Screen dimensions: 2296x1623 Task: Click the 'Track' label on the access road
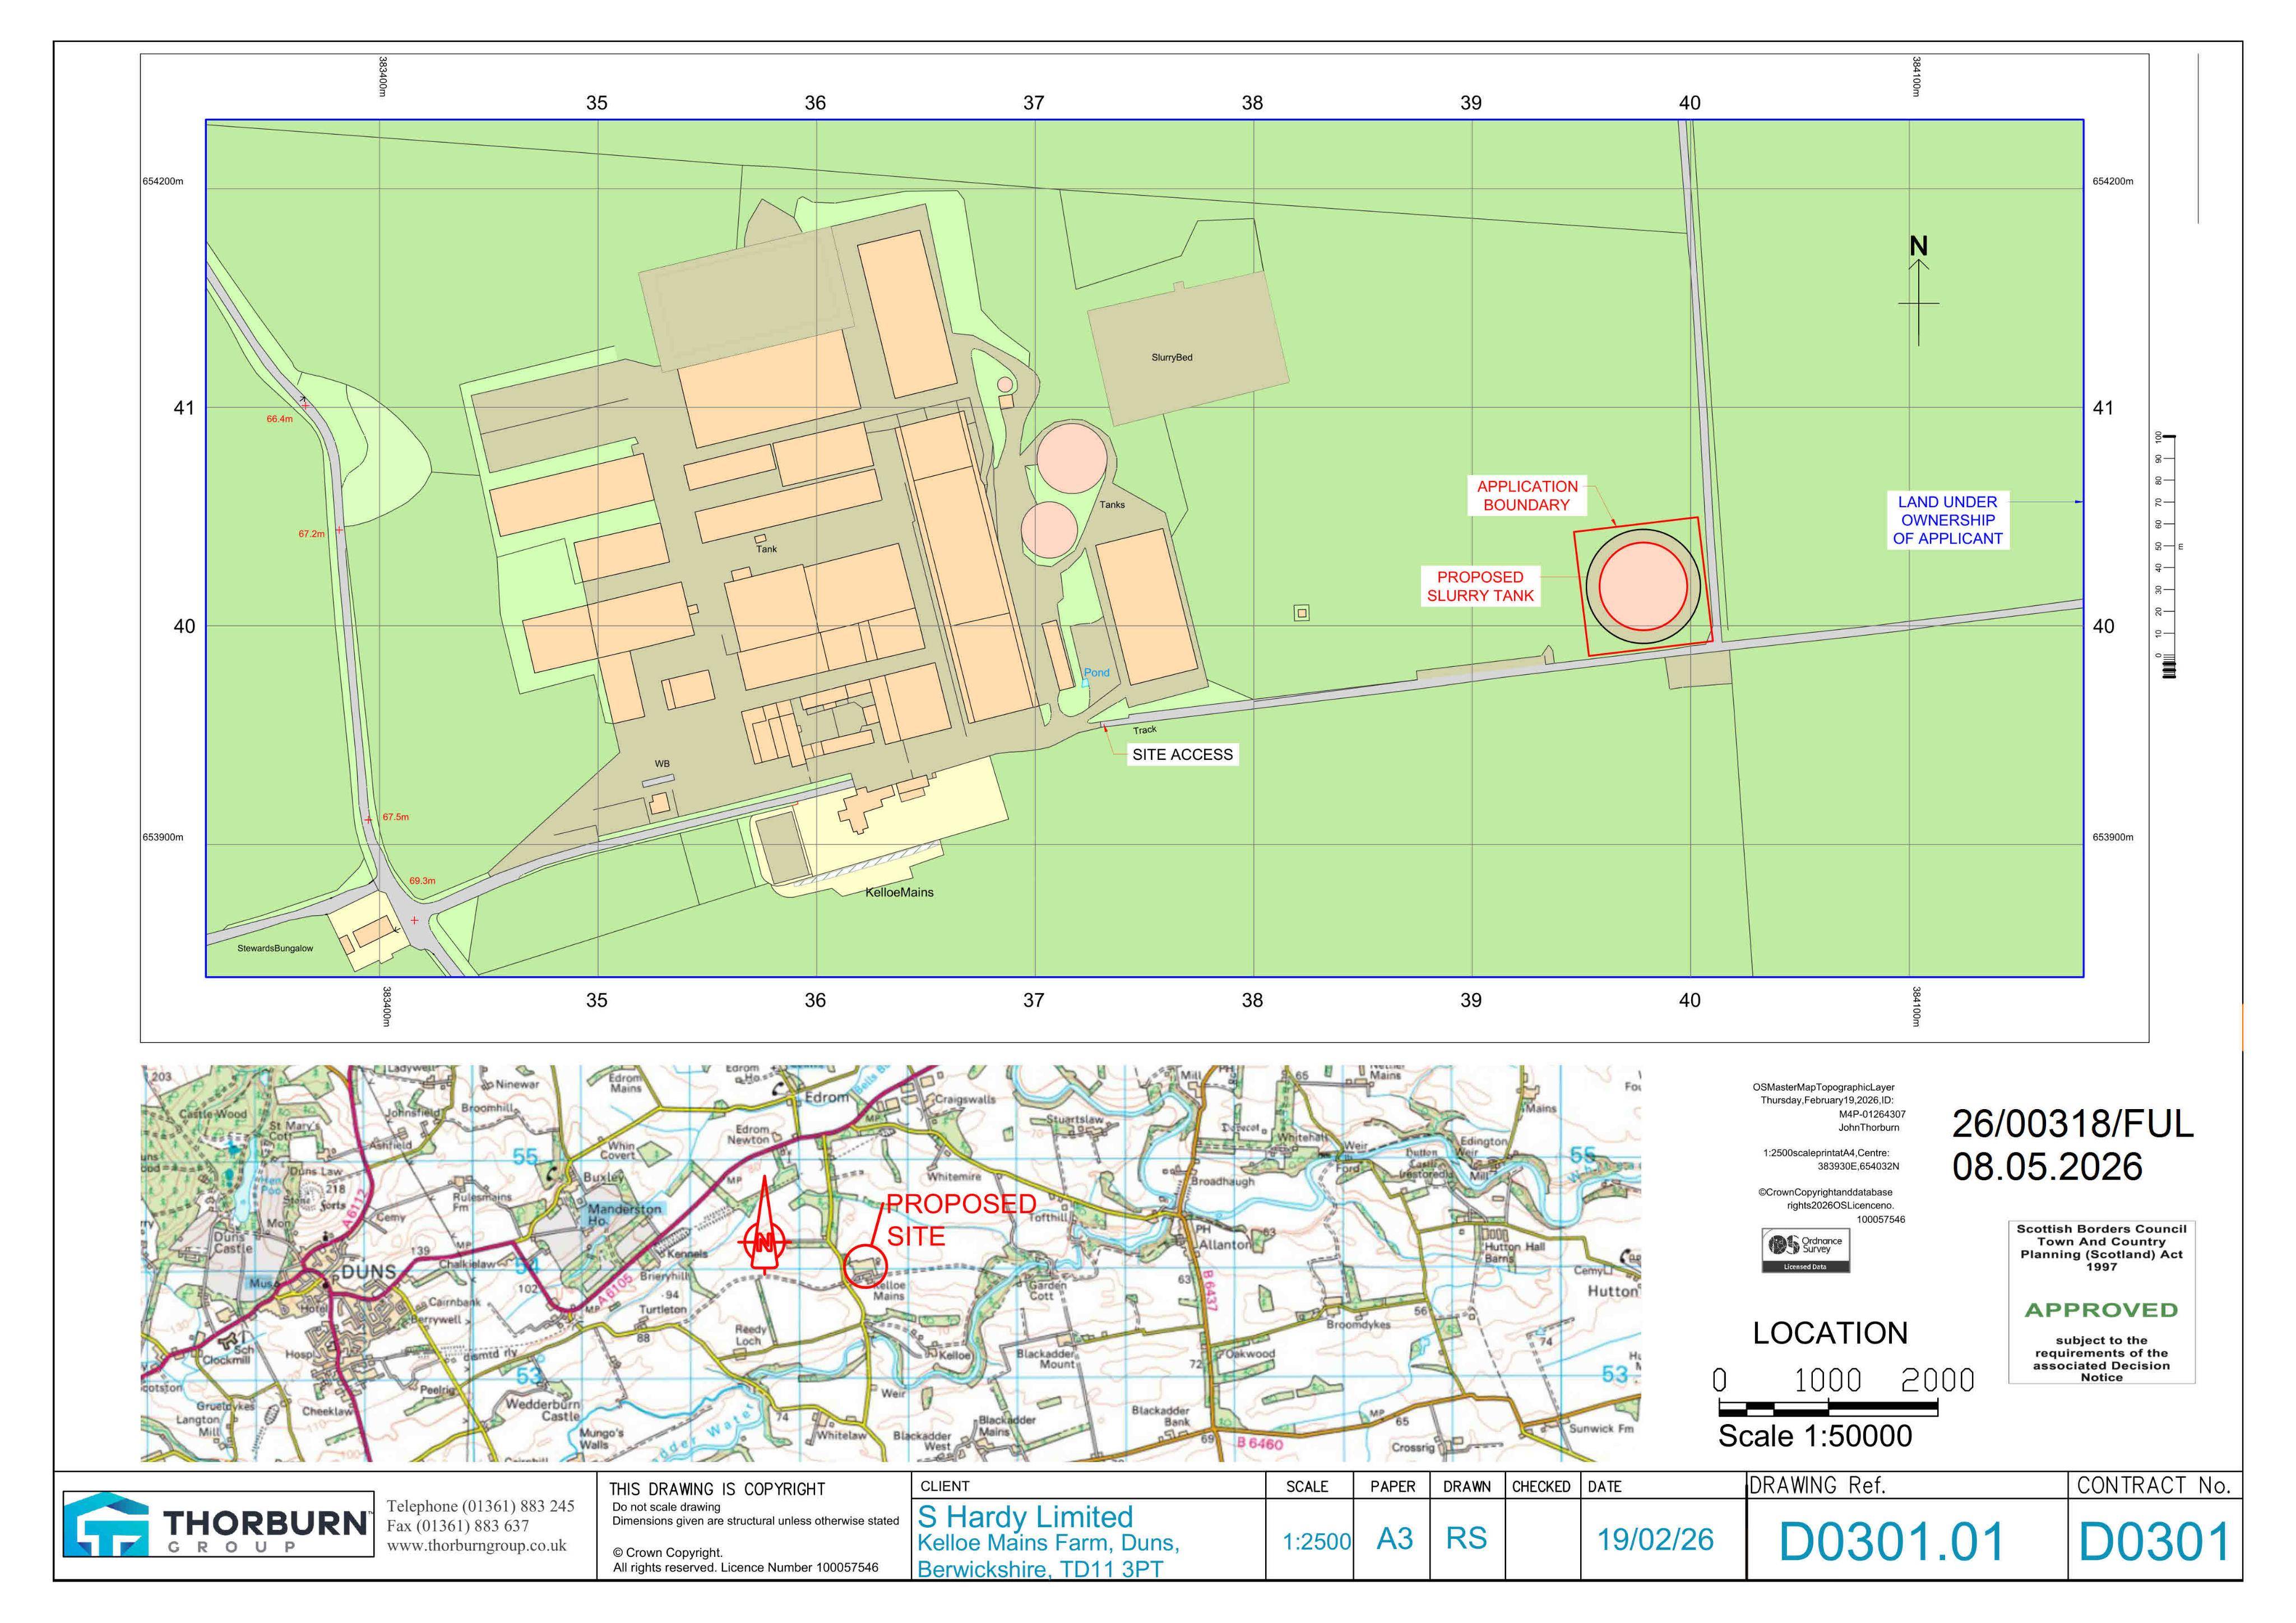pyautogui.click(x=1145, y=730)
